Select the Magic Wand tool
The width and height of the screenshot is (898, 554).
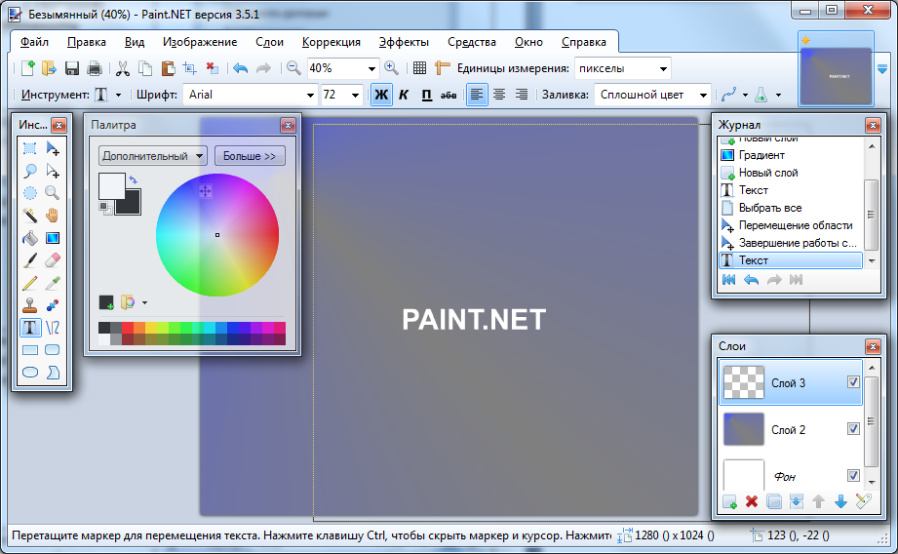coord(30,216)
